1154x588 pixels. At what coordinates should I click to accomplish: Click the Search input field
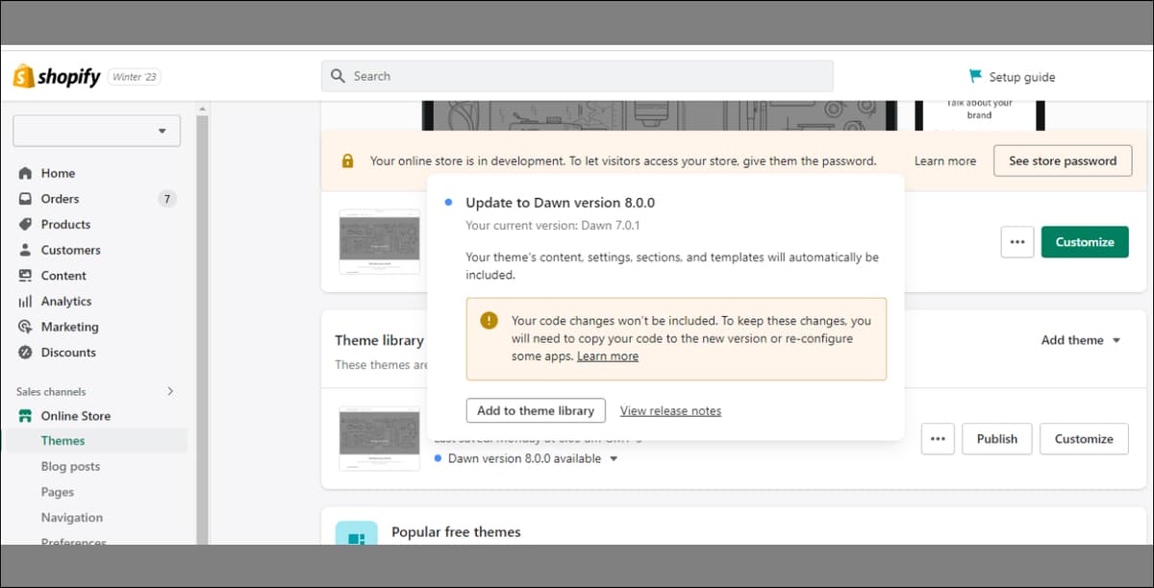coord(577,76)
